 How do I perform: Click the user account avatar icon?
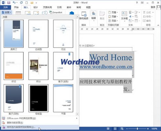coord(158,8)
